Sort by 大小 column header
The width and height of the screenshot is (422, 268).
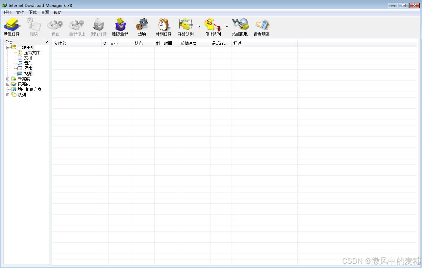121,43
